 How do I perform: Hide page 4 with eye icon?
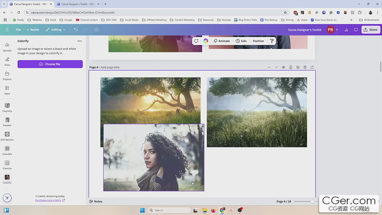(x=283, y=67)
